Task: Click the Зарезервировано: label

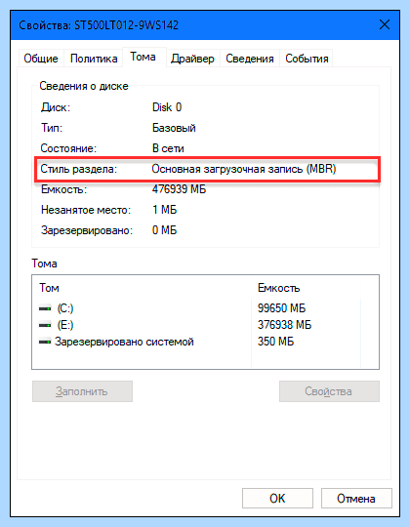Action: point(87,230)
